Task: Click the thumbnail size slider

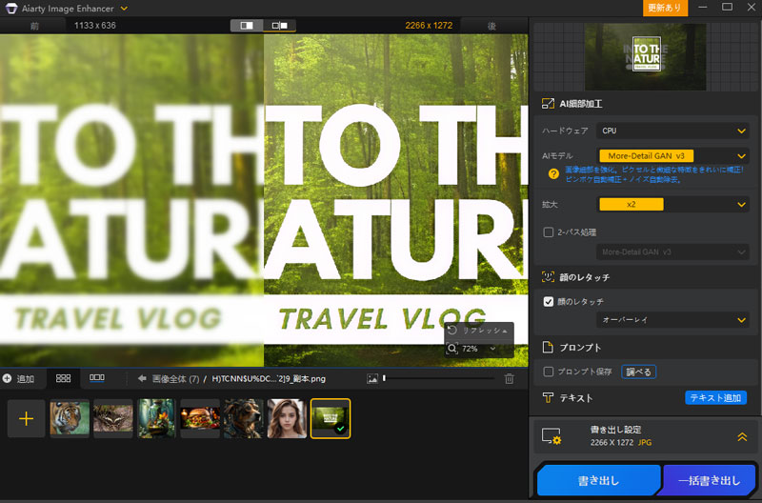Action: (438, 379)
